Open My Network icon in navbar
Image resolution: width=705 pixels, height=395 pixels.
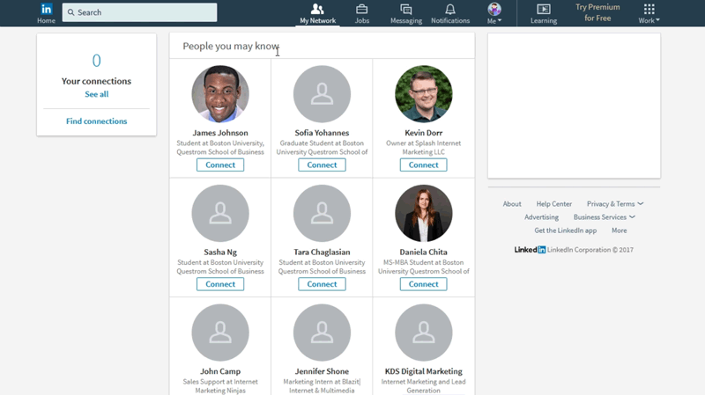point(317,9)
